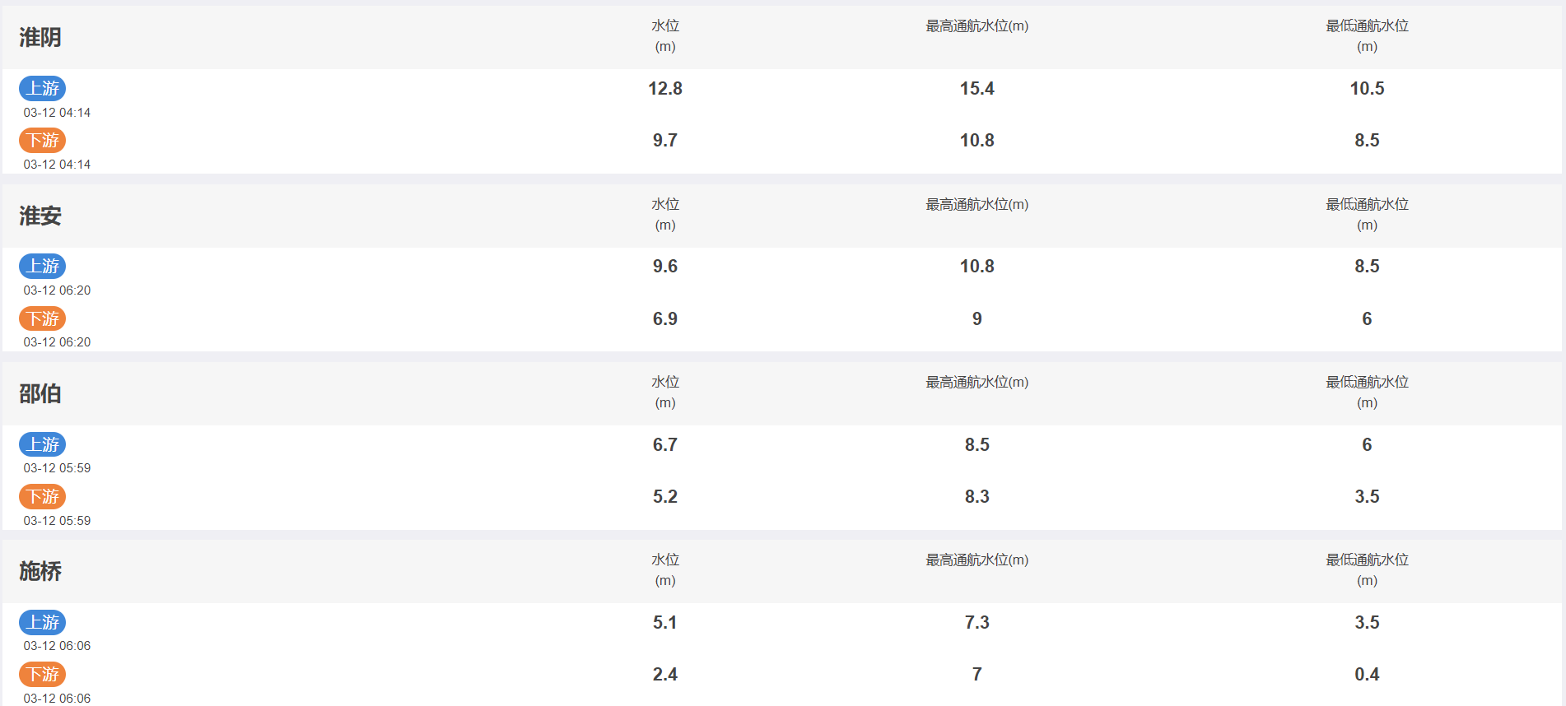
Task: Click the 施桥 downstream timestamp 03-12 06:06
Action: tap(57, 699)
